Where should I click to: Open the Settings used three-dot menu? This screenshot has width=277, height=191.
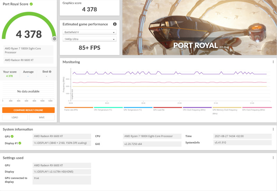273,158
